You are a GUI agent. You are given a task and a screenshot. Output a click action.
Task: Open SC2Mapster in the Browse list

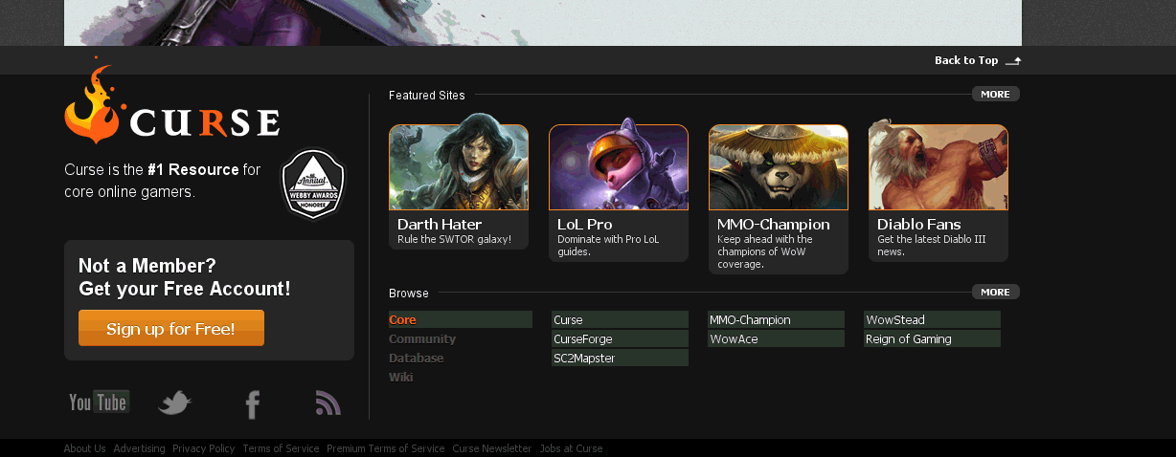click(x=620, y=358)
